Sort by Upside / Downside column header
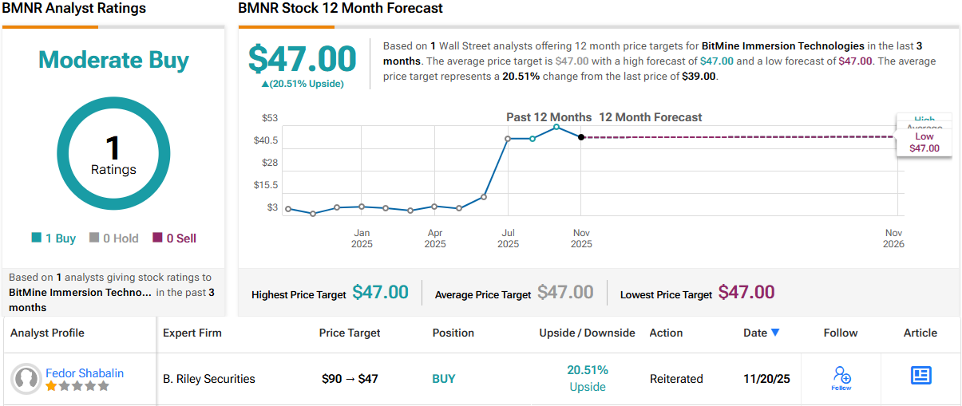 [587, 333]
